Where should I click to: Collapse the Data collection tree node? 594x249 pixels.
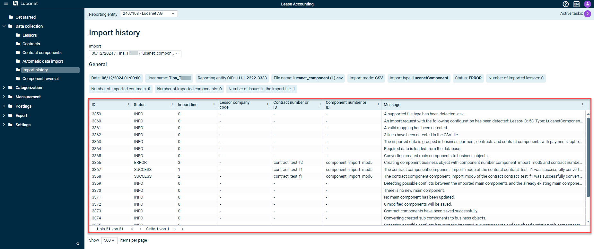(4, 26)
